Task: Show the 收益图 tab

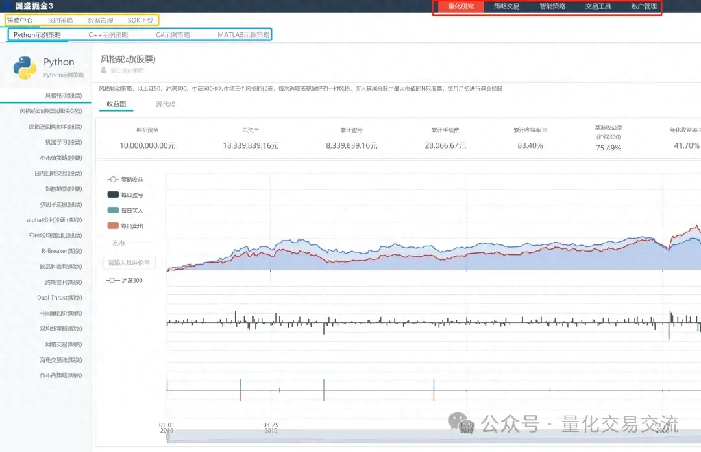Action: point(116,104)
